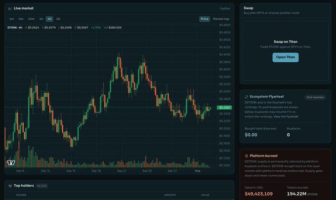This screenshot has width=336, height=200.
Task: Click the AMOUNT column header
Action: 170,195
